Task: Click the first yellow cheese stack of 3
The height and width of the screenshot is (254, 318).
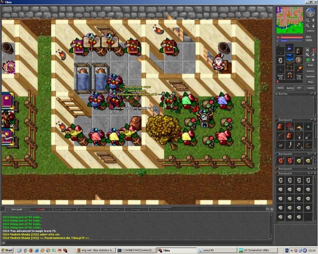Action: pos(299,161)
